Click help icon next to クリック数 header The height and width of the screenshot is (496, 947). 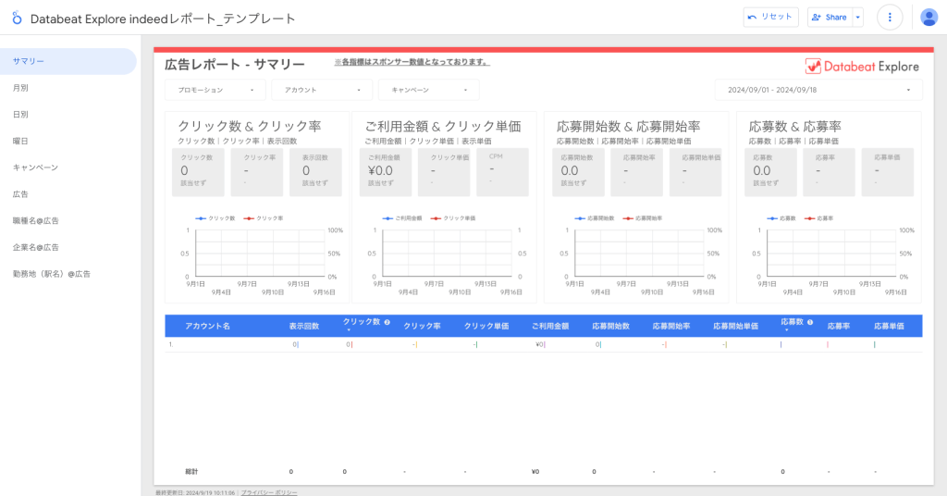coord(387,322)
